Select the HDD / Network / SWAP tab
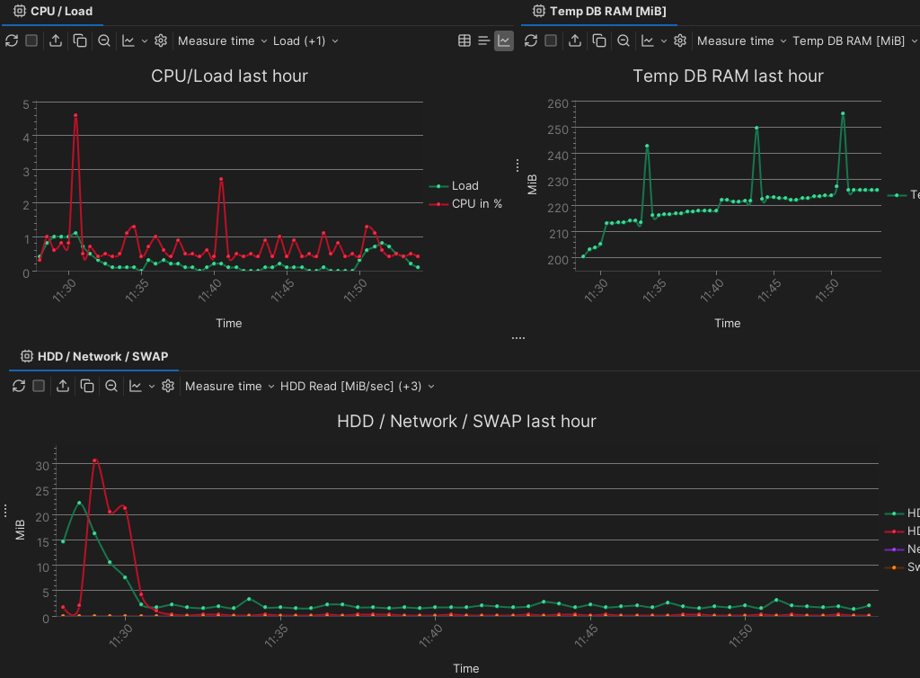 [94, 357]
